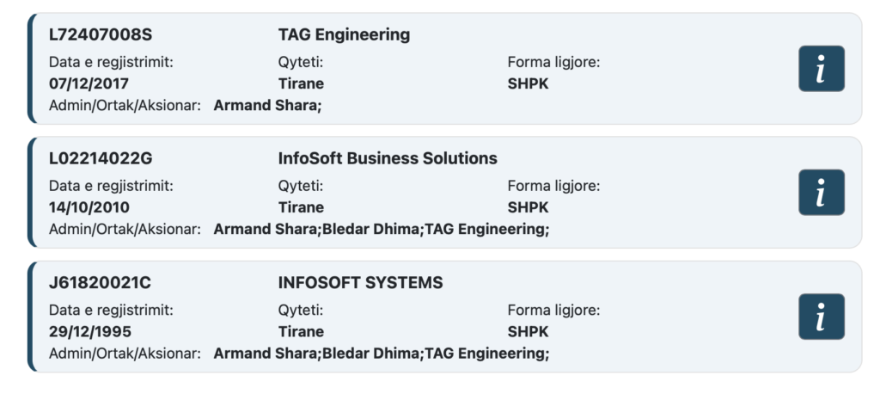880x394 pixels.
Task: Open info for TAG Engineering company
Action: pos(821,69)
